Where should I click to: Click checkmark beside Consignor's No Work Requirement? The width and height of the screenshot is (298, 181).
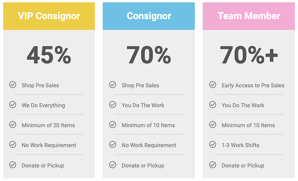pos(113,144)
